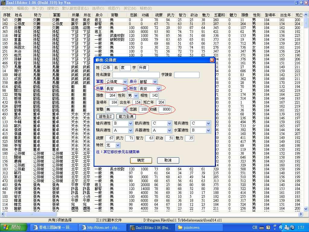Click the 姓 input field

[x=107, y=68]
